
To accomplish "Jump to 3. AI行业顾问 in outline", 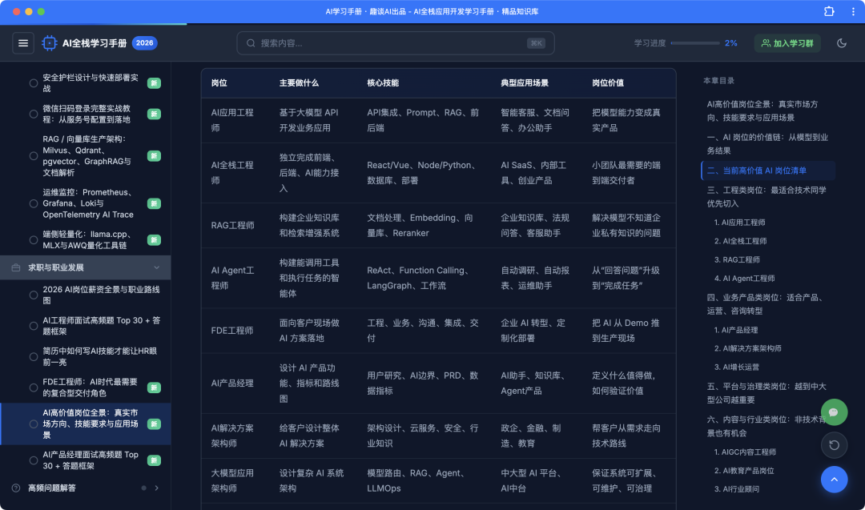I will point(737,489).
